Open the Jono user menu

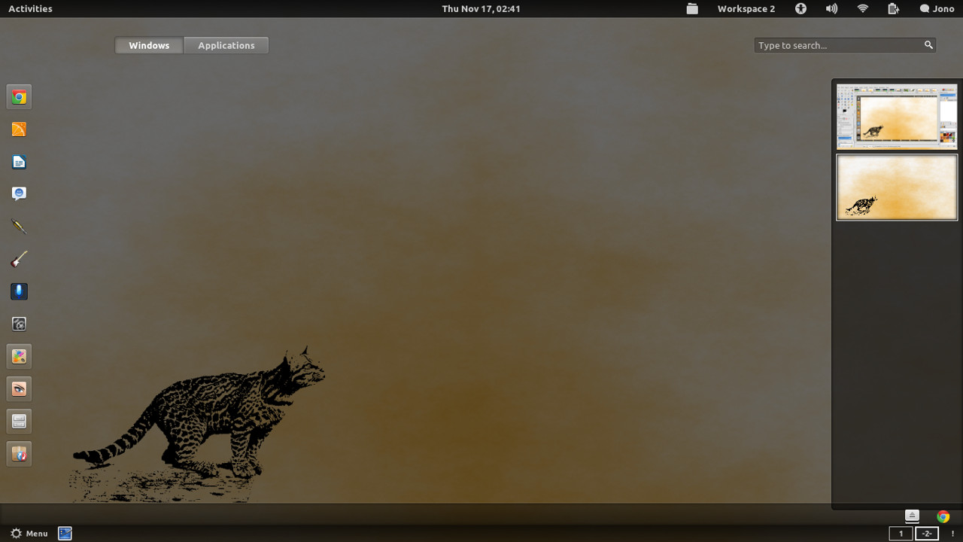tap(937, 8)
